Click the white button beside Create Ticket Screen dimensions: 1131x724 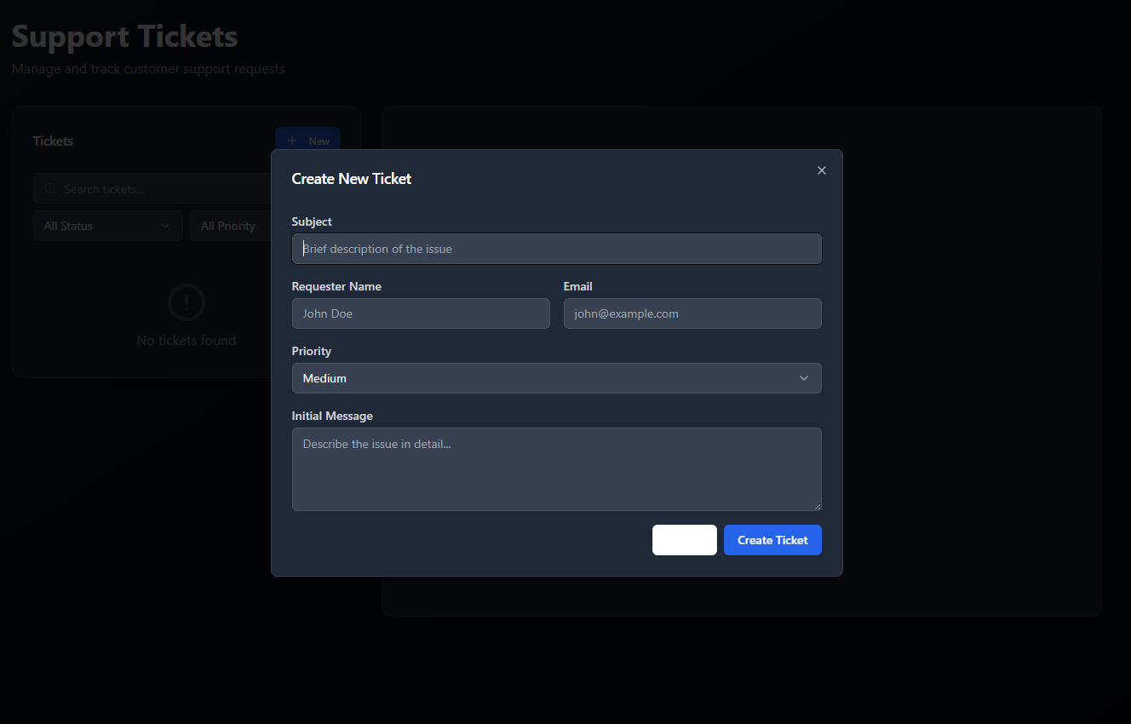685,540
